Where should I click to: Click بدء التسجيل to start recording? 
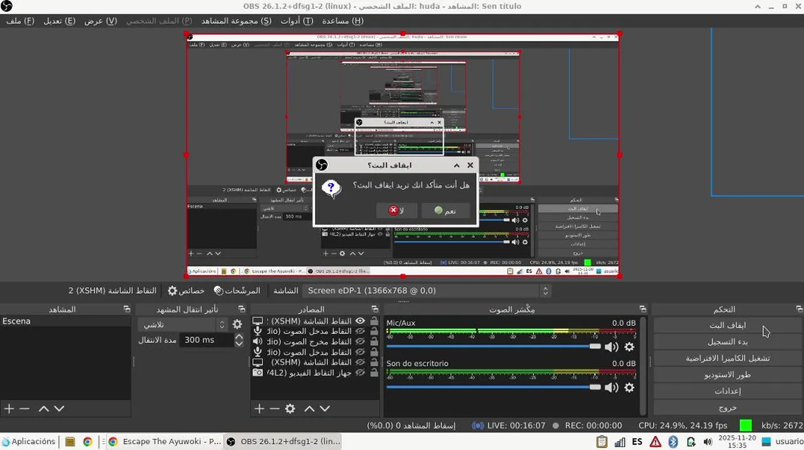click(728, 342)
